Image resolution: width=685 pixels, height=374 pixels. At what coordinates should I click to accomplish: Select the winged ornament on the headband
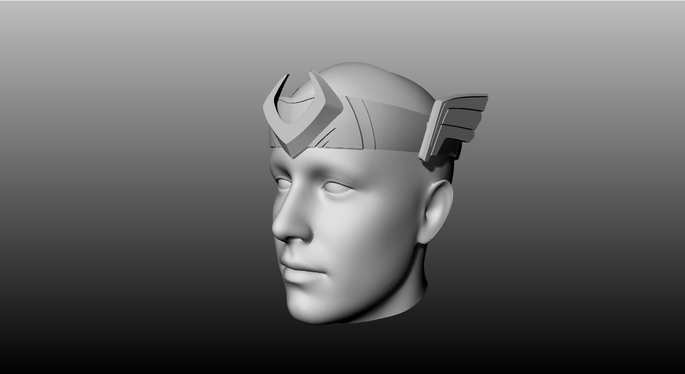pyautogui.click(x=453, y=127)
